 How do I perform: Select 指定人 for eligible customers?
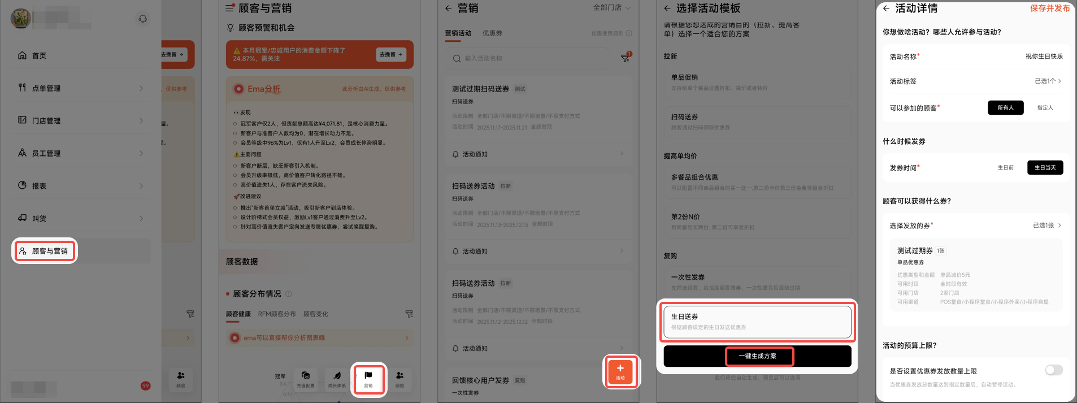(1045, 108)
